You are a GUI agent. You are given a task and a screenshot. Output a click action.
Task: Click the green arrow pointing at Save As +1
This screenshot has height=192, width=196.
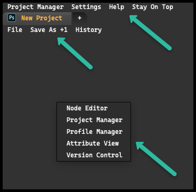75,53
